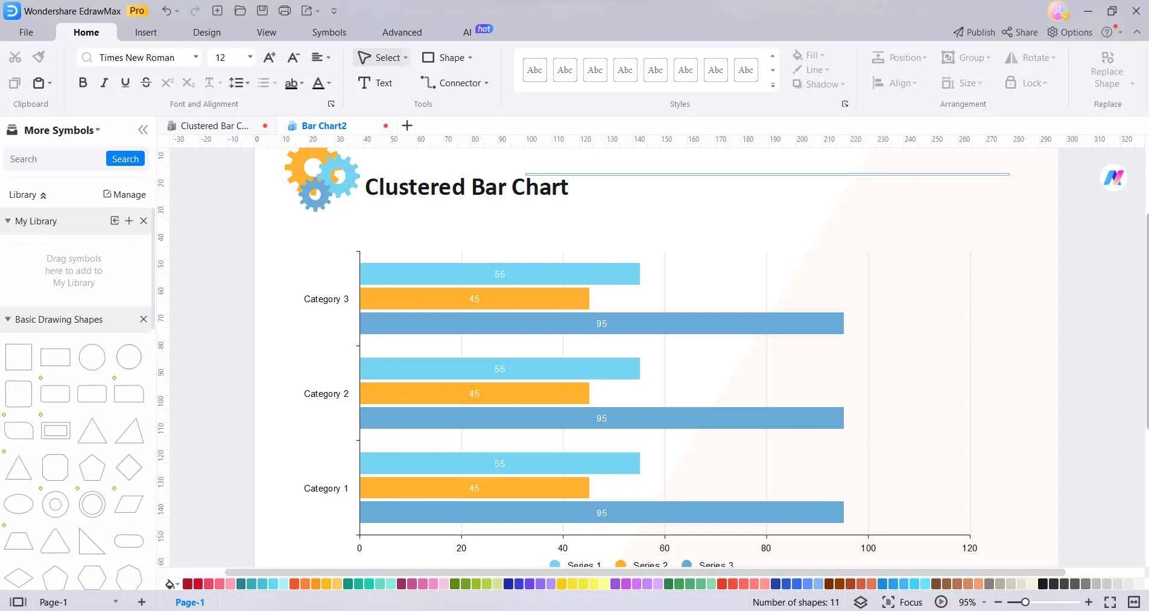Pick the black color swatch
1149x611 pixels.
pos(1043,584)
